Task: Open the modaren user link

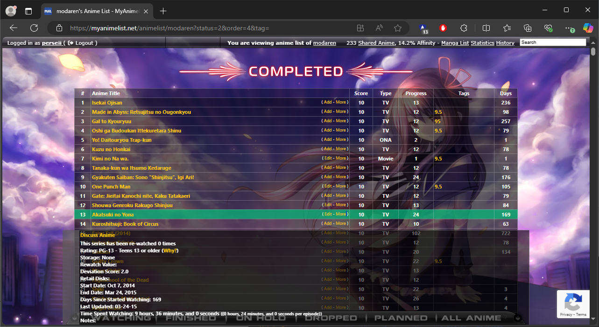Action: (324, 43)
